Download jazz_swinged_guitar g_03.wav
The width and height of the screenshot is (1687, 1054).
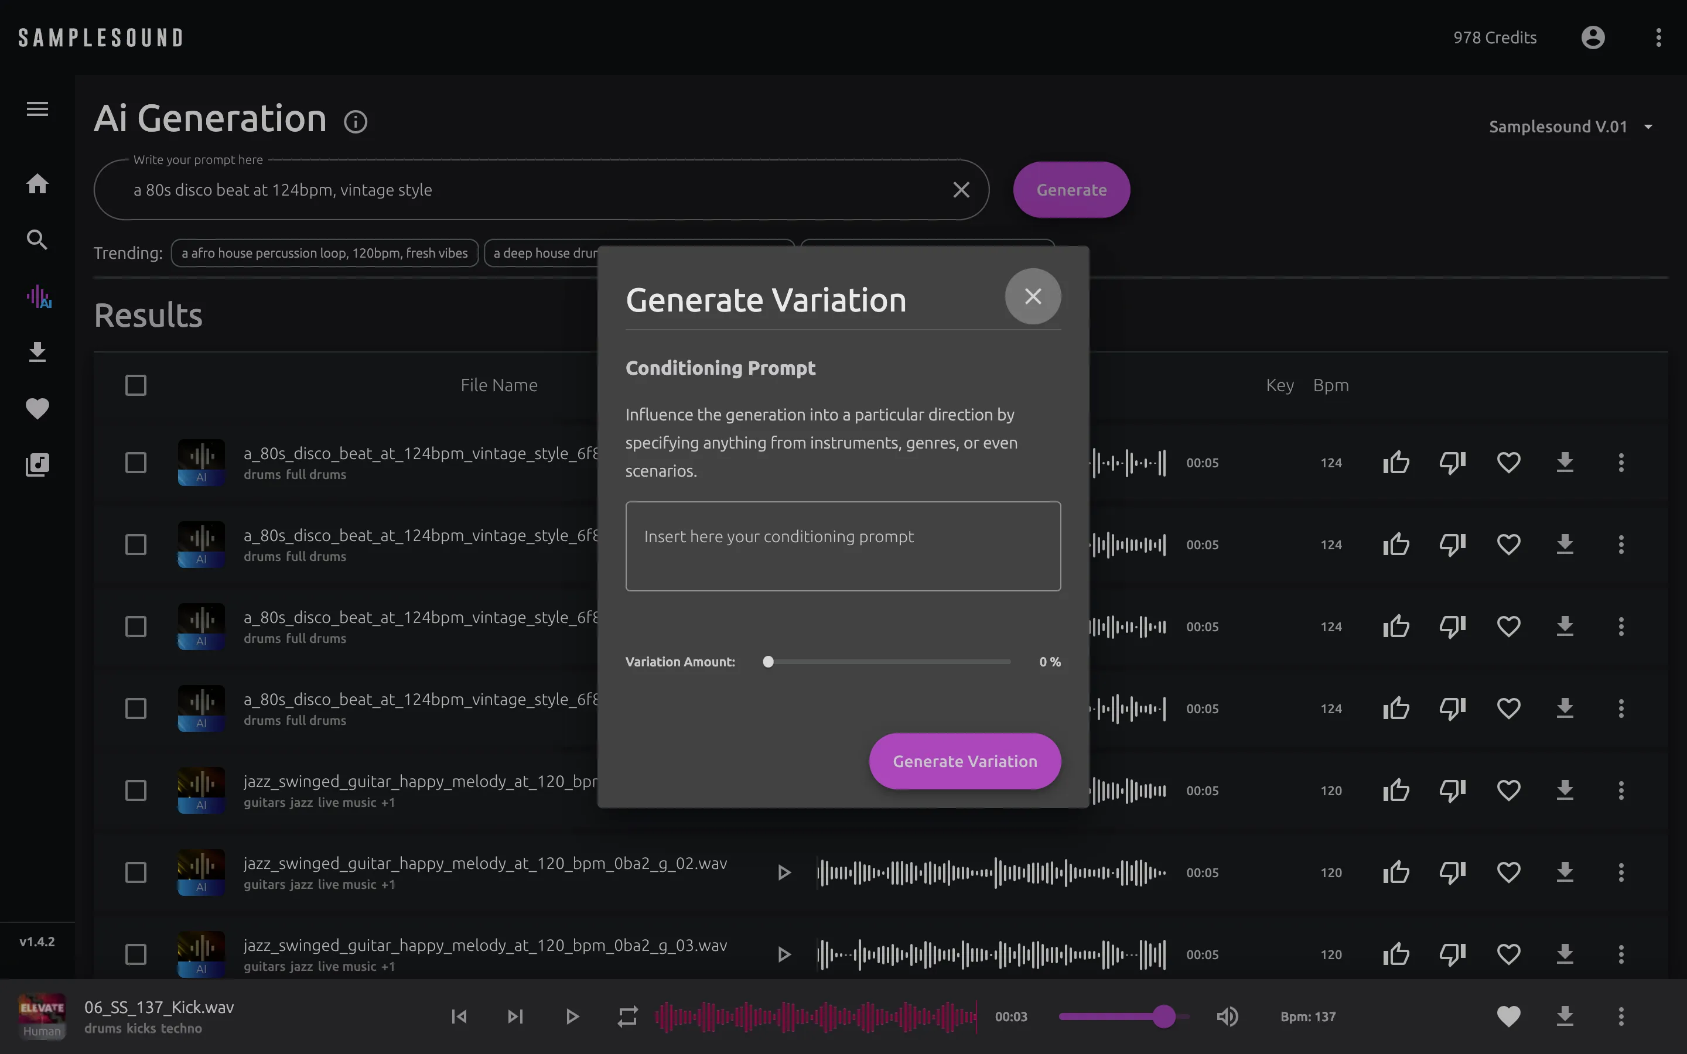click(x=1565, y=954)
